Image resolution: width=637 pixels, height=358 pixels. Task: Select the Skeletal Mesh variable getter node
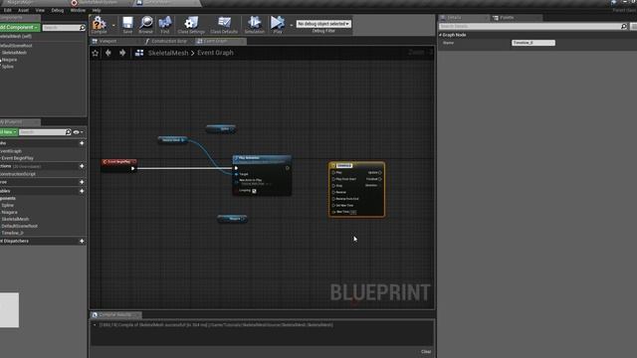click(x=172, y=140)
